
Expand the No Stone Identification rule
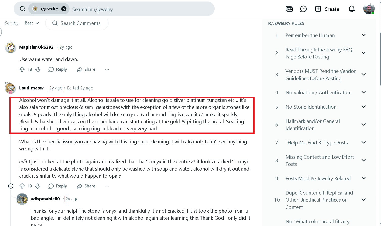[364, 107]
